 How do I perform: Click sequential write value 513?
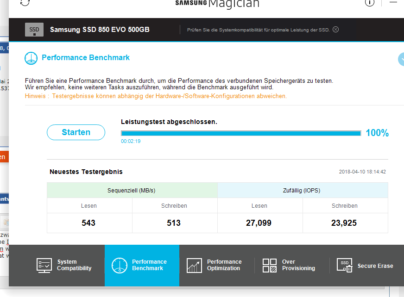174,223
